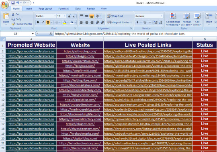Switch to the Formulas tab
This screenshot has height=152, width=217.
tap(63, 8)
